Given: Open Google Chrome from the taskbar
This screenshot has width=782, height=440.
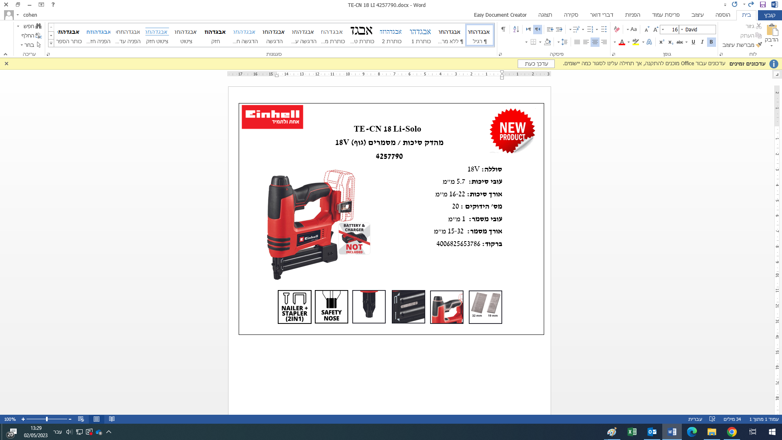Looking at the screenshot, I should [732, 432].
